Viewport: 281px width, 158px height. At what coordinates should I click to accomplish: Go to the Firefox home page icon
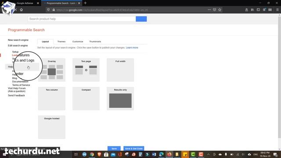tap(22, 10)
